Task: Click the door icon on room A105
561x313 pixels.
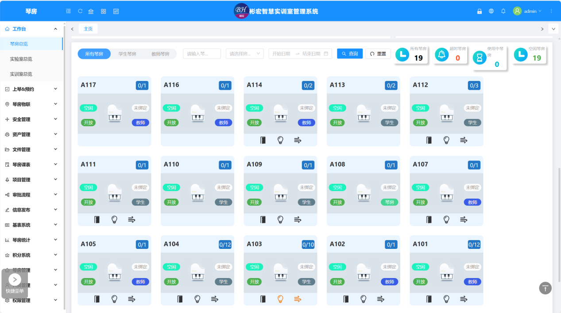Action: pos(97,299)
